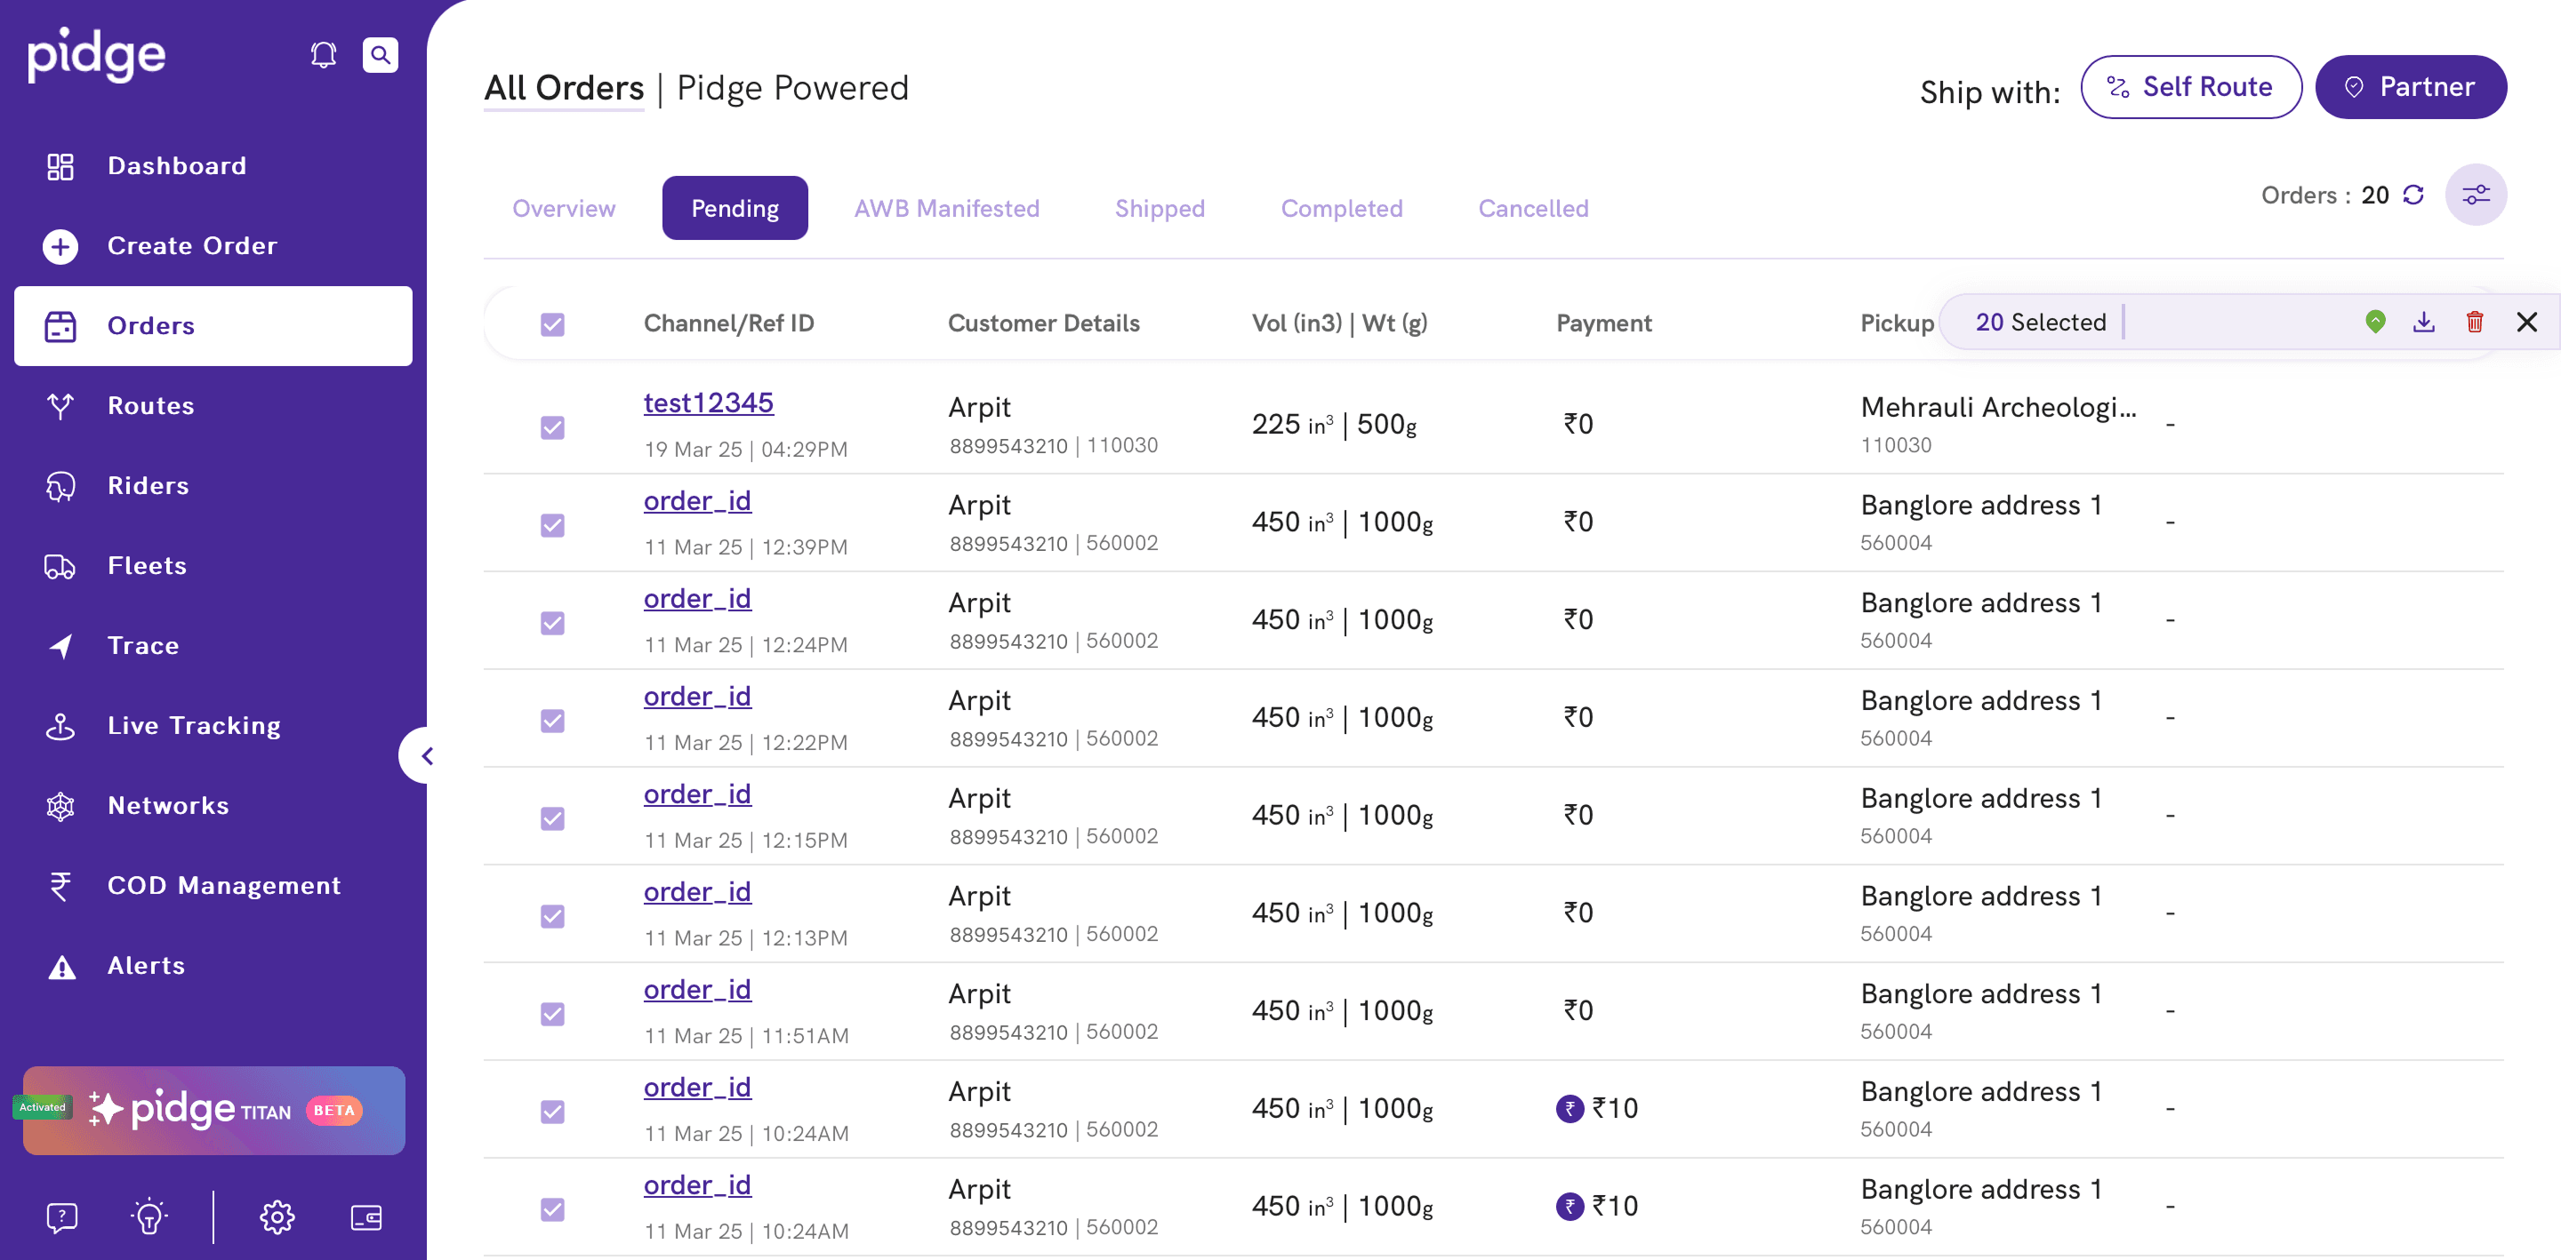Open Live Tracking from the sidebar
This screenshot has height=1260, width=2561.
(194, 725)
